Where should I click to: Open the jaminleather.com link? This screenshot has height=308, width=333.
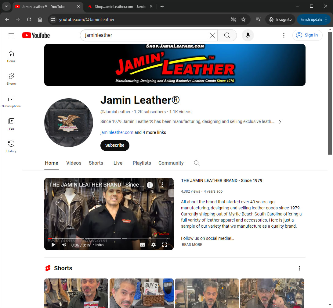pos(117,132)
